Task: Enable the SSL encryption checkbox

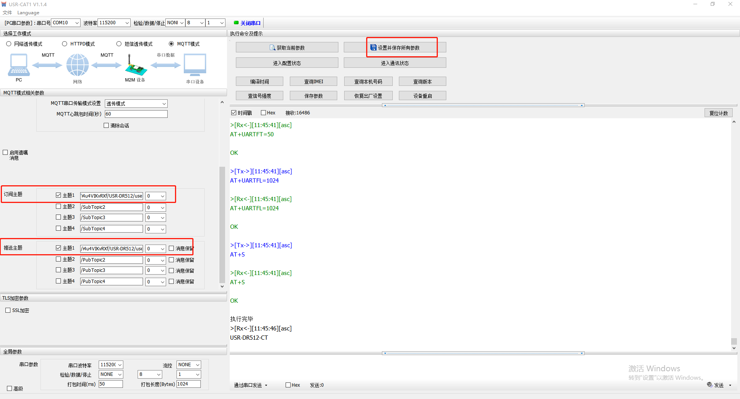Action: pos(8,310)
